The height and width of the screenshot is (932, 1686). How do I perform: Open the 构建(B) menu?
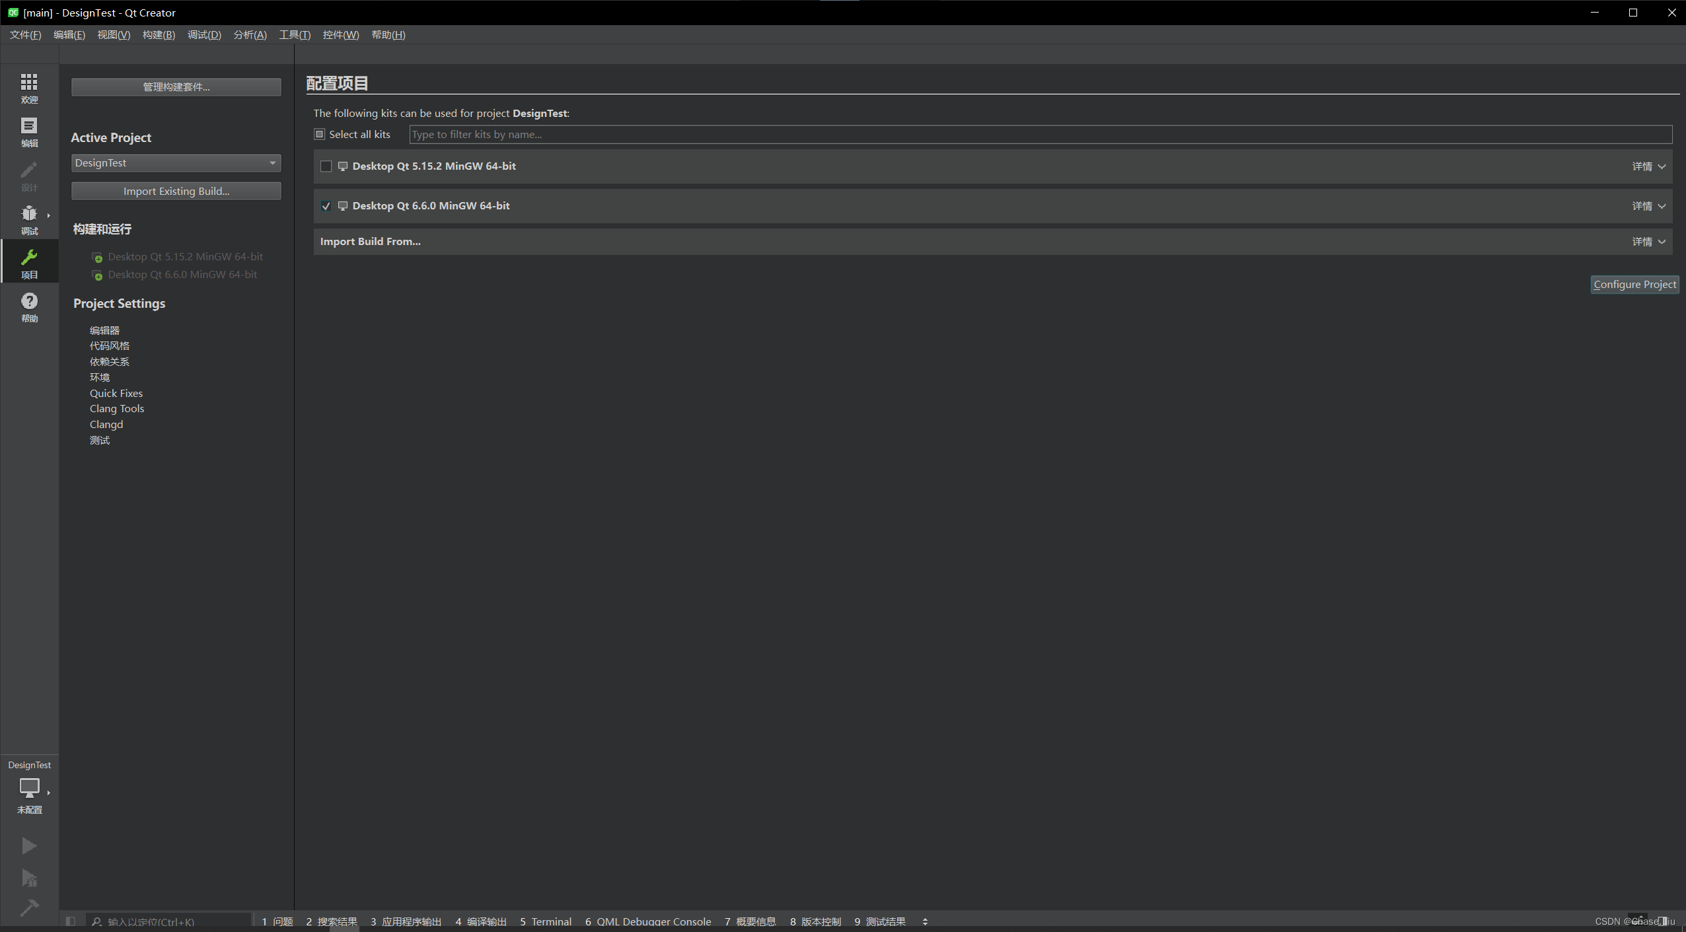(x=159, y=35)
